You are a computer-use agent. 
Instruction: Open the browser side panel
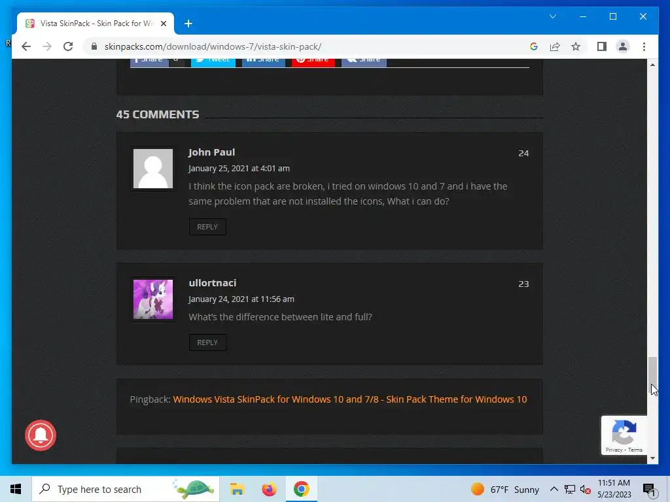click(602, 46)
